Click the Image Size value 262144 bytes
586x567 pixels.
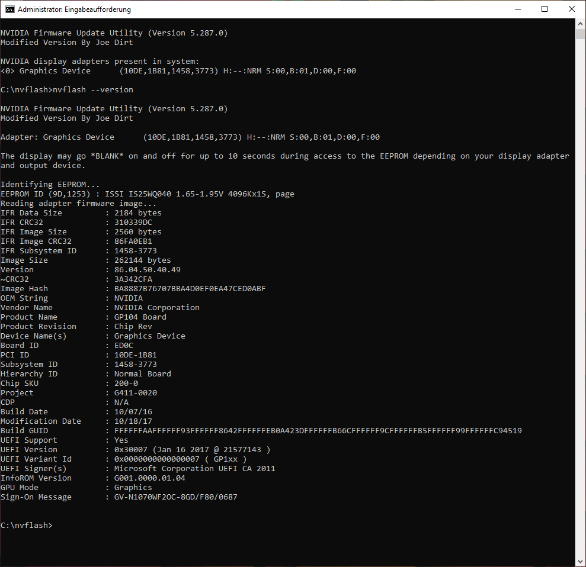[142, 260]
